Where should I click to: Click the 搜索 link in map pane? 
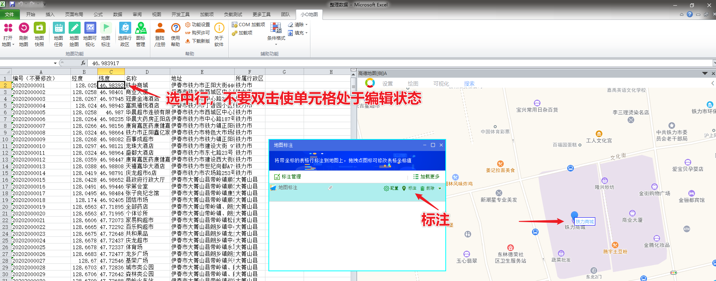[x=469, y=84]
